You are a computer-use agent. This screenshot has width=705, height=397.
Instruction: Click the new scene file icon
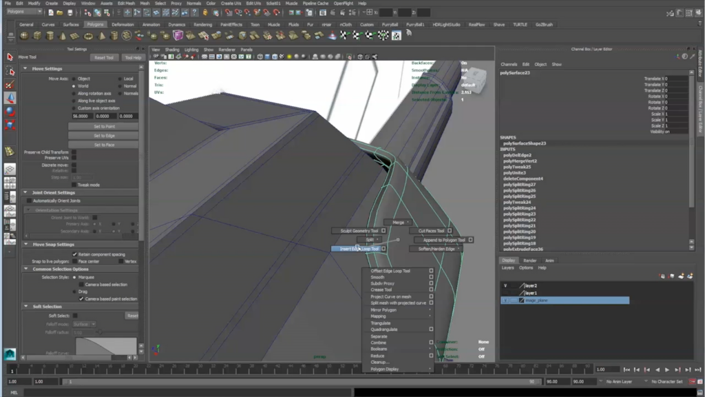click(50, 12)
